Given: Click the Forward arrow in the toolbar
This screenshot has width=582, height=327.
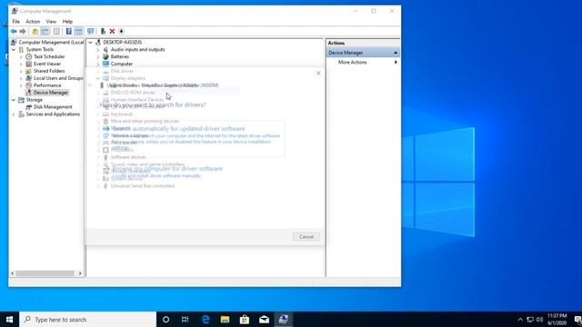Looking at the screenshot, I should point(23,32).
